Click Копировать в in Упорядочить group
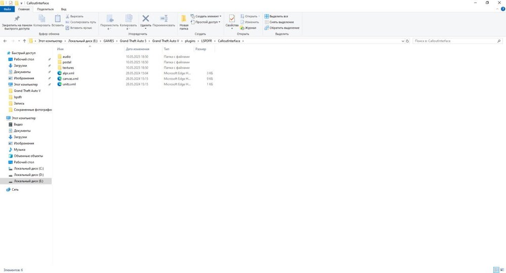The width and height of the screenshot is (506, 273). [128, 22]
